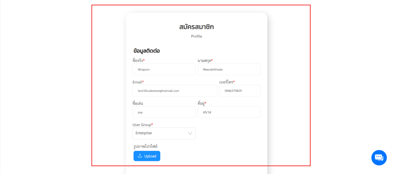Focus the surname field containing Weerakitthada

(x=229, y=70)
